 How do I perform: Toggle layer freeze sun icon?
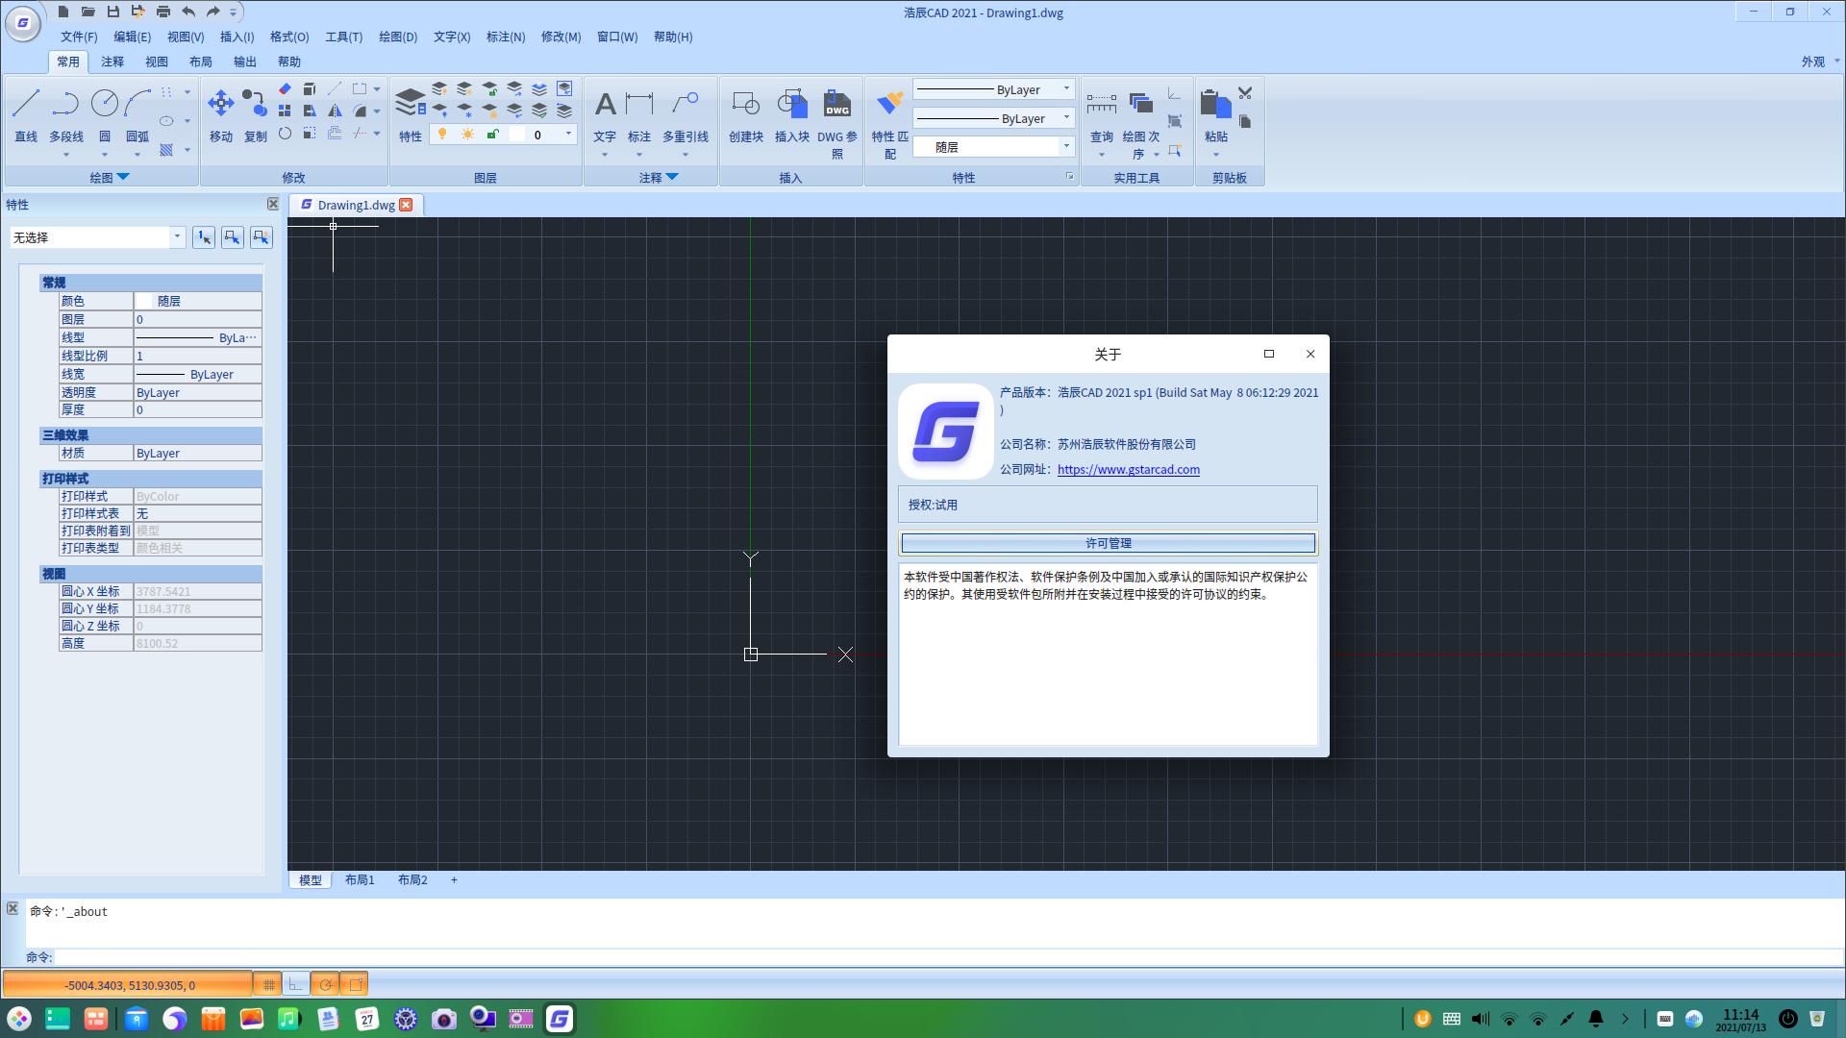(x=467, y=135)
